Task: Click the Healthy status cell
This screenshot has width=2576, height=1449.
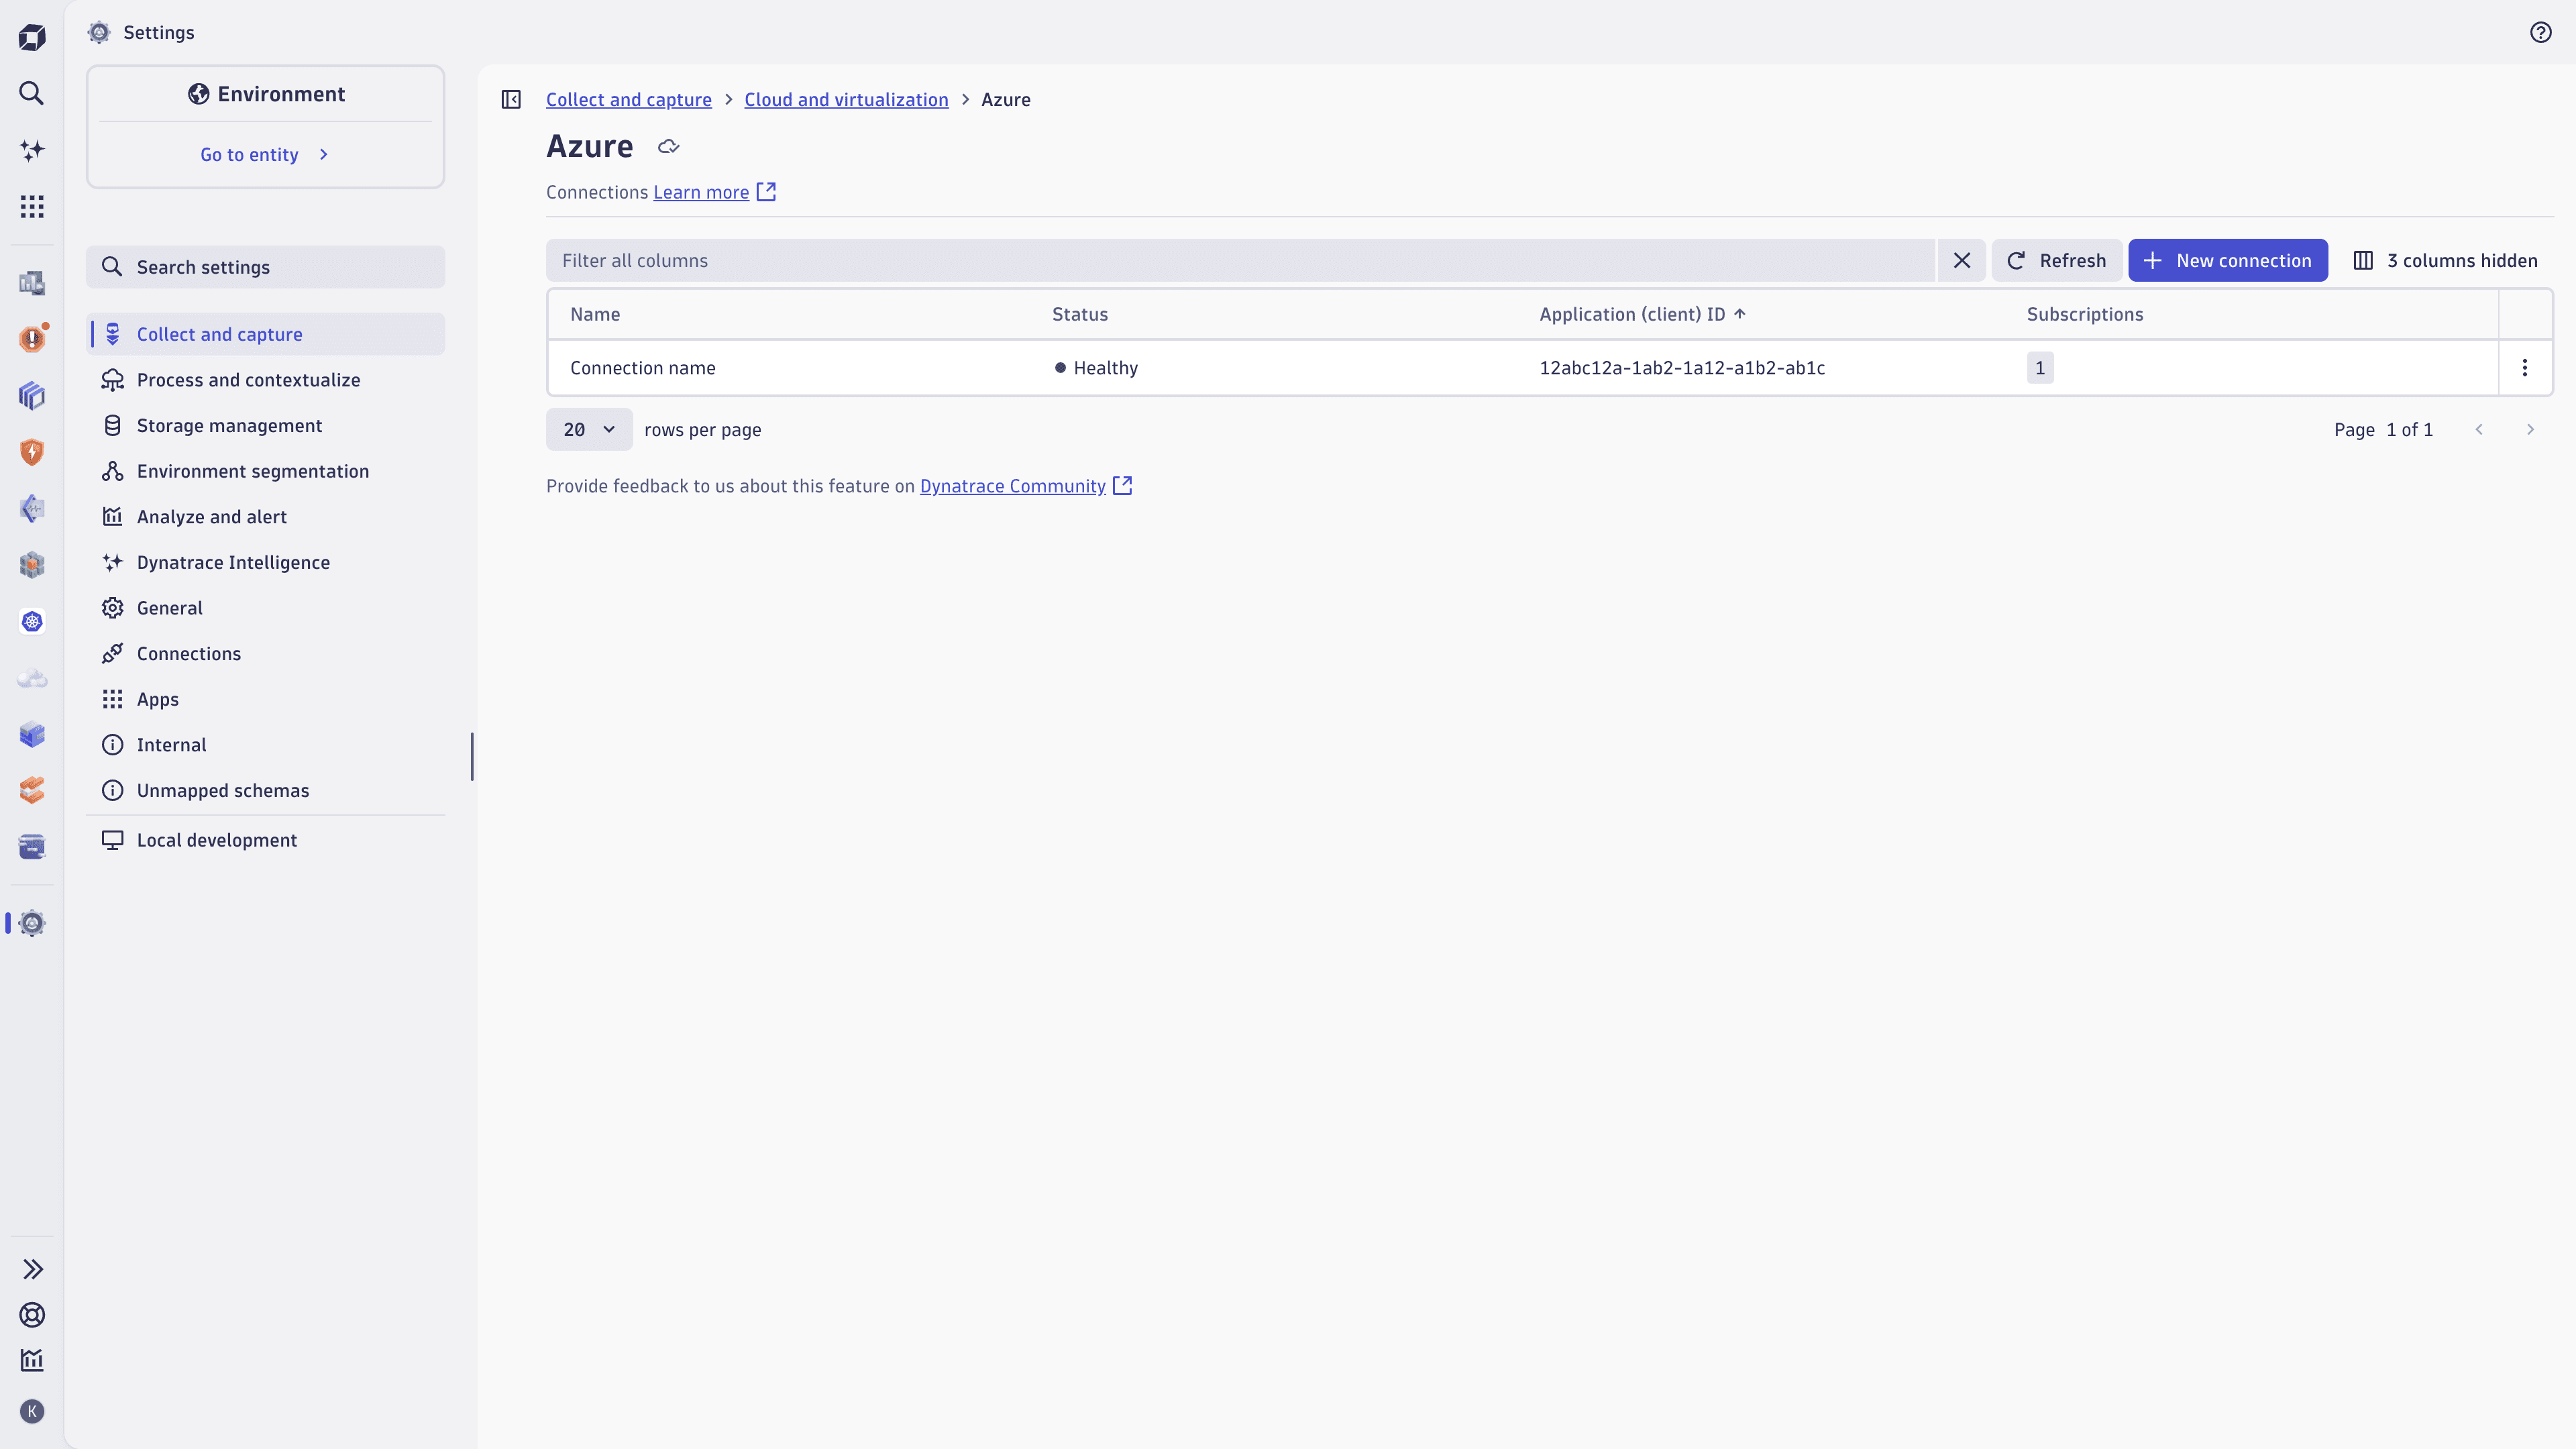Action: coord(1096,368)
